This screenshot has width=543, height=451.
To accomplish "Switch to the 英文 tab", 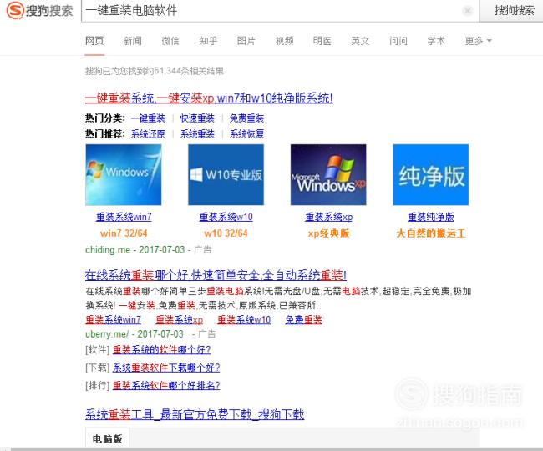I will coord(360,41).
